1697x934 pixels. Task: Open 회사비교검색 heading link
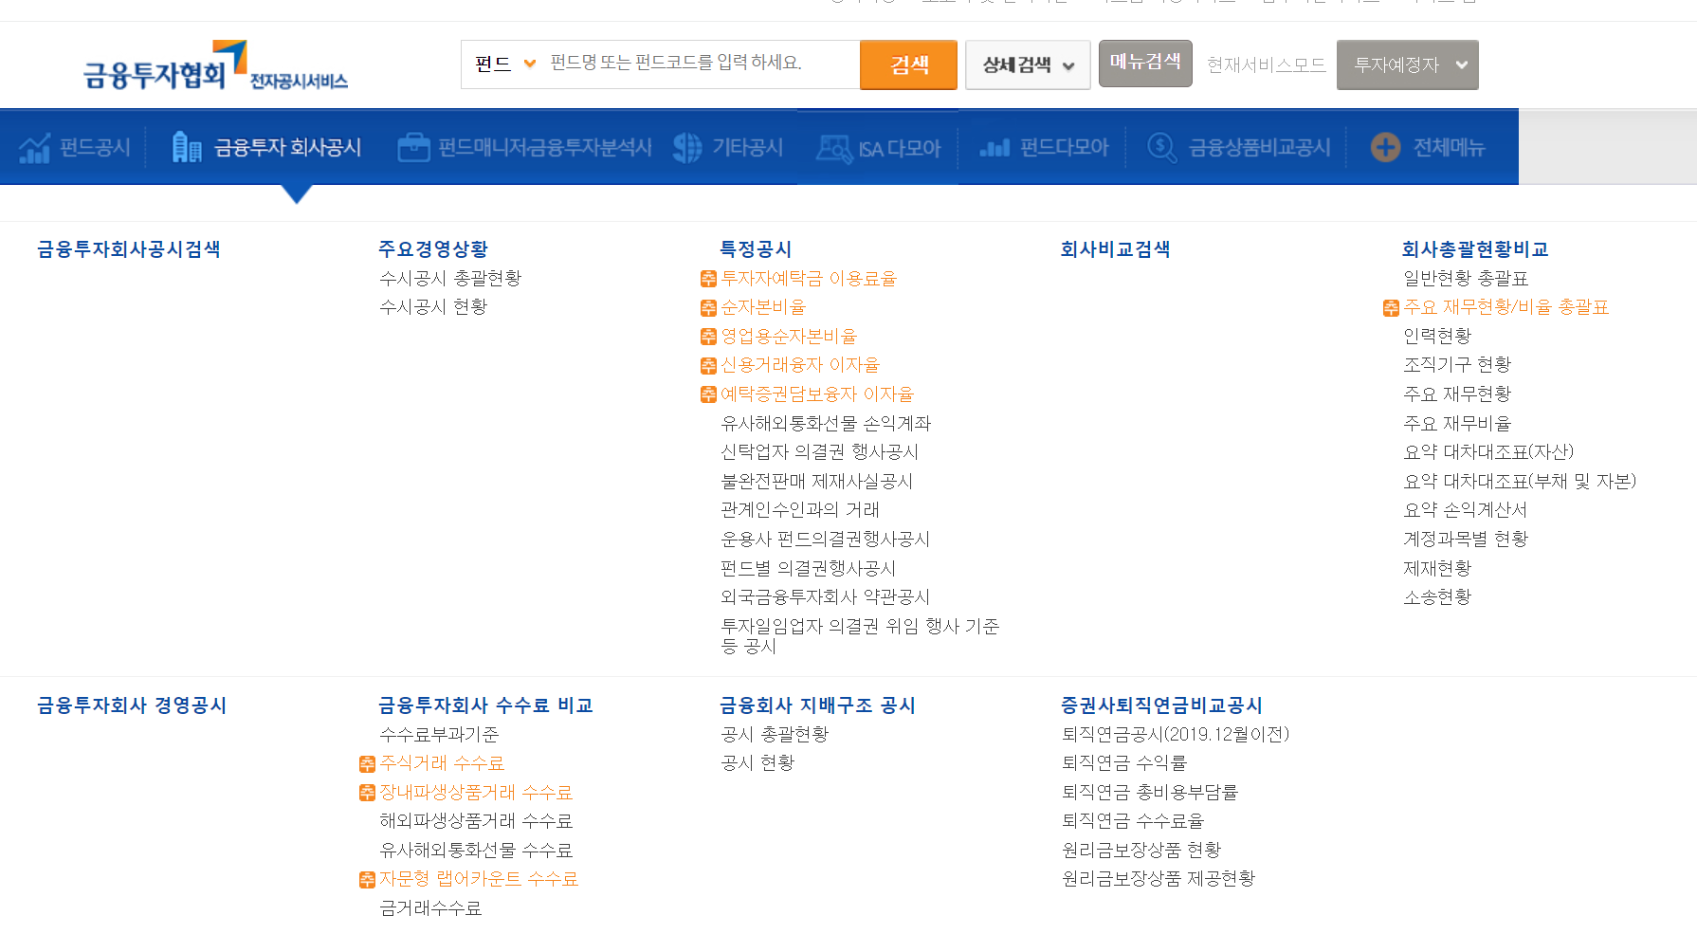[x=1115, y=249]
